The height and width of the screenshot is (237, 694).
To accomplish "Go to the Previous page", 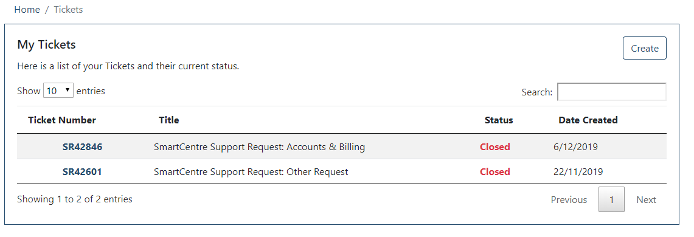I will pos(569,199).
